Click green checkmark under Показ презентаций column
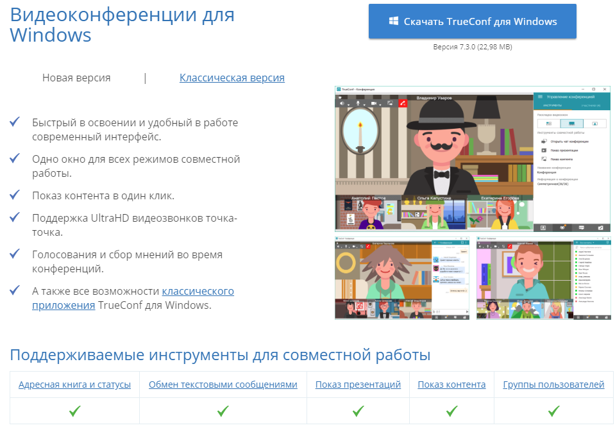 358,411
